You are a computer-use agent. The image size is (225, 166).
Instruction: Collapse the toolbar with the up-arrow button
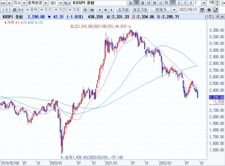click(9, 3)
